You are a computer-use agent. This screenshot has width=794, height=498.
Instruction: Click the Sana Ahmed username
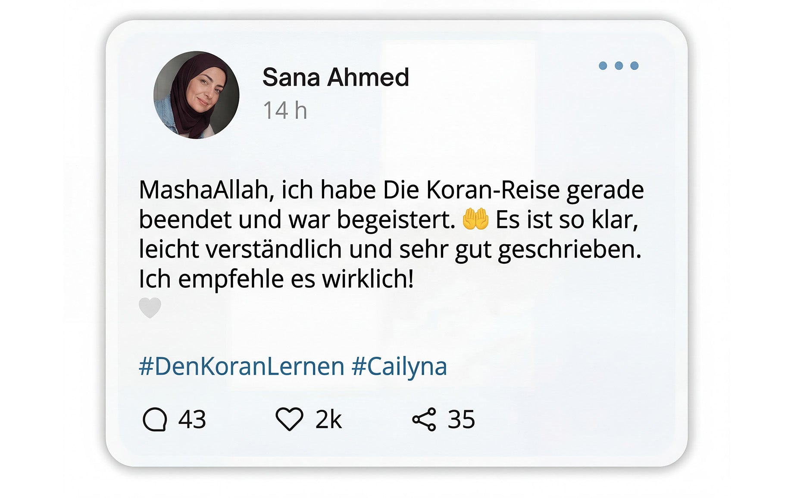tap(335, 78)
